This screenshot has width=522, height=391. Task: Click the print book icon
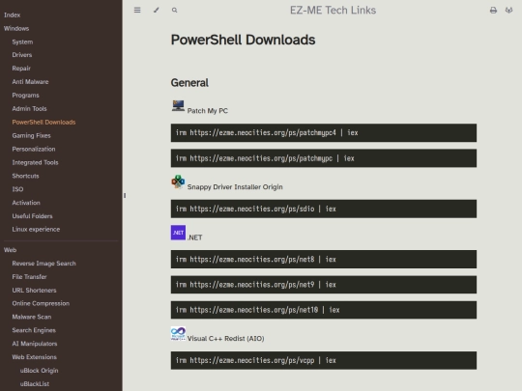pyautogui.click(x=493, y=11)
